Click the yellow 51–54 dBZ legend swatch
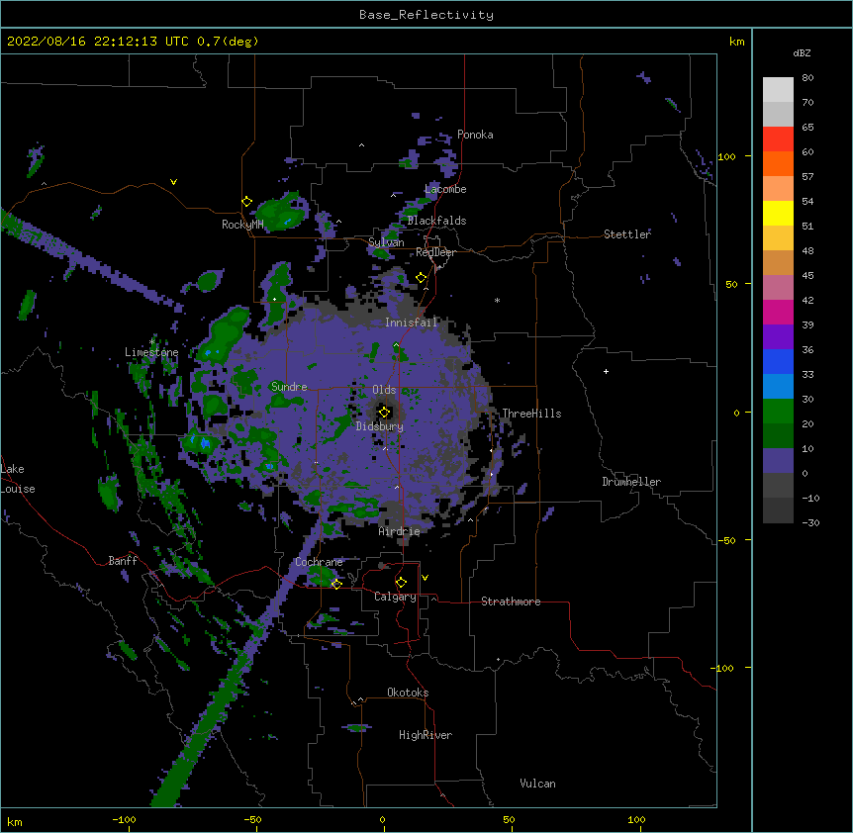 point(778,213)
